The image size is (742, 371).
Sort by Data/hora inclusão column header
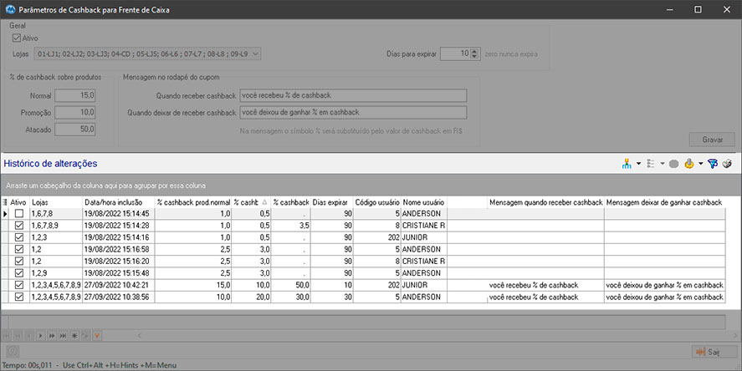[119, 202]
